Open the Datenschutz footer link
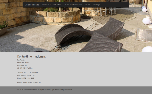The image size is (152, 95). coord(58,90)
